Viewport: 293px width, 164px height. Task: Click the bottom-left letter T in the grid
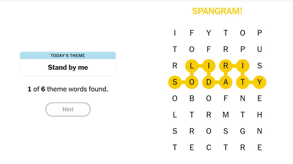[x=175, y=148]
